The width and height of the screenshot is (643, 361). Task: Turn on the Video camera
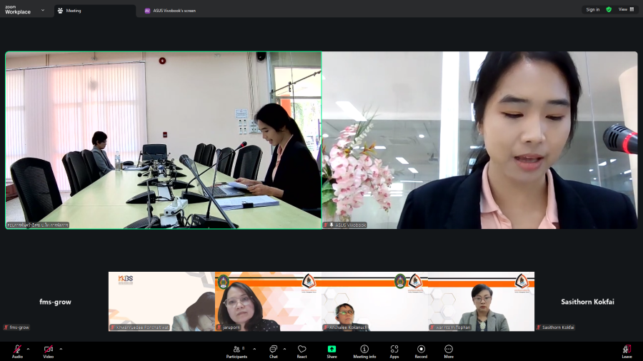pyautogui.click(x=49, y=350)
